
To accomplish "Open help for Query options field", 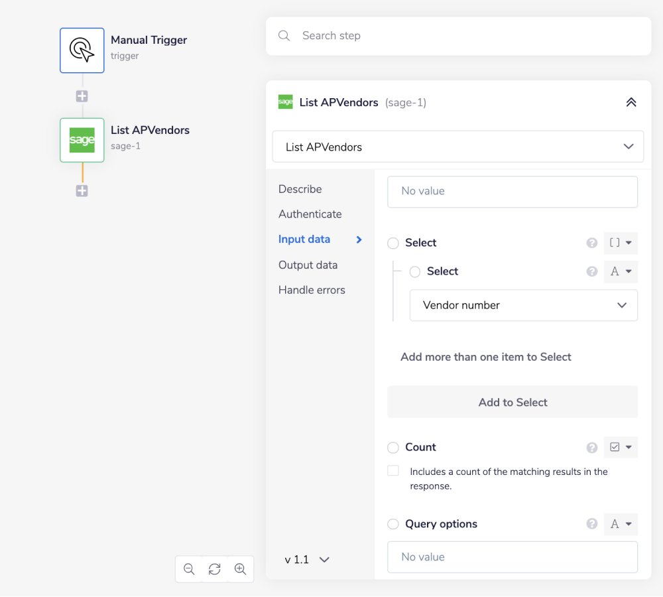I will (592, 524).
